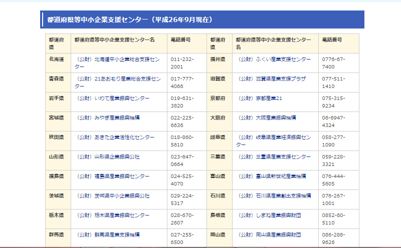401x248 pixels.
Task: Click phone number 029-224-5317
Action: [182, 199]
